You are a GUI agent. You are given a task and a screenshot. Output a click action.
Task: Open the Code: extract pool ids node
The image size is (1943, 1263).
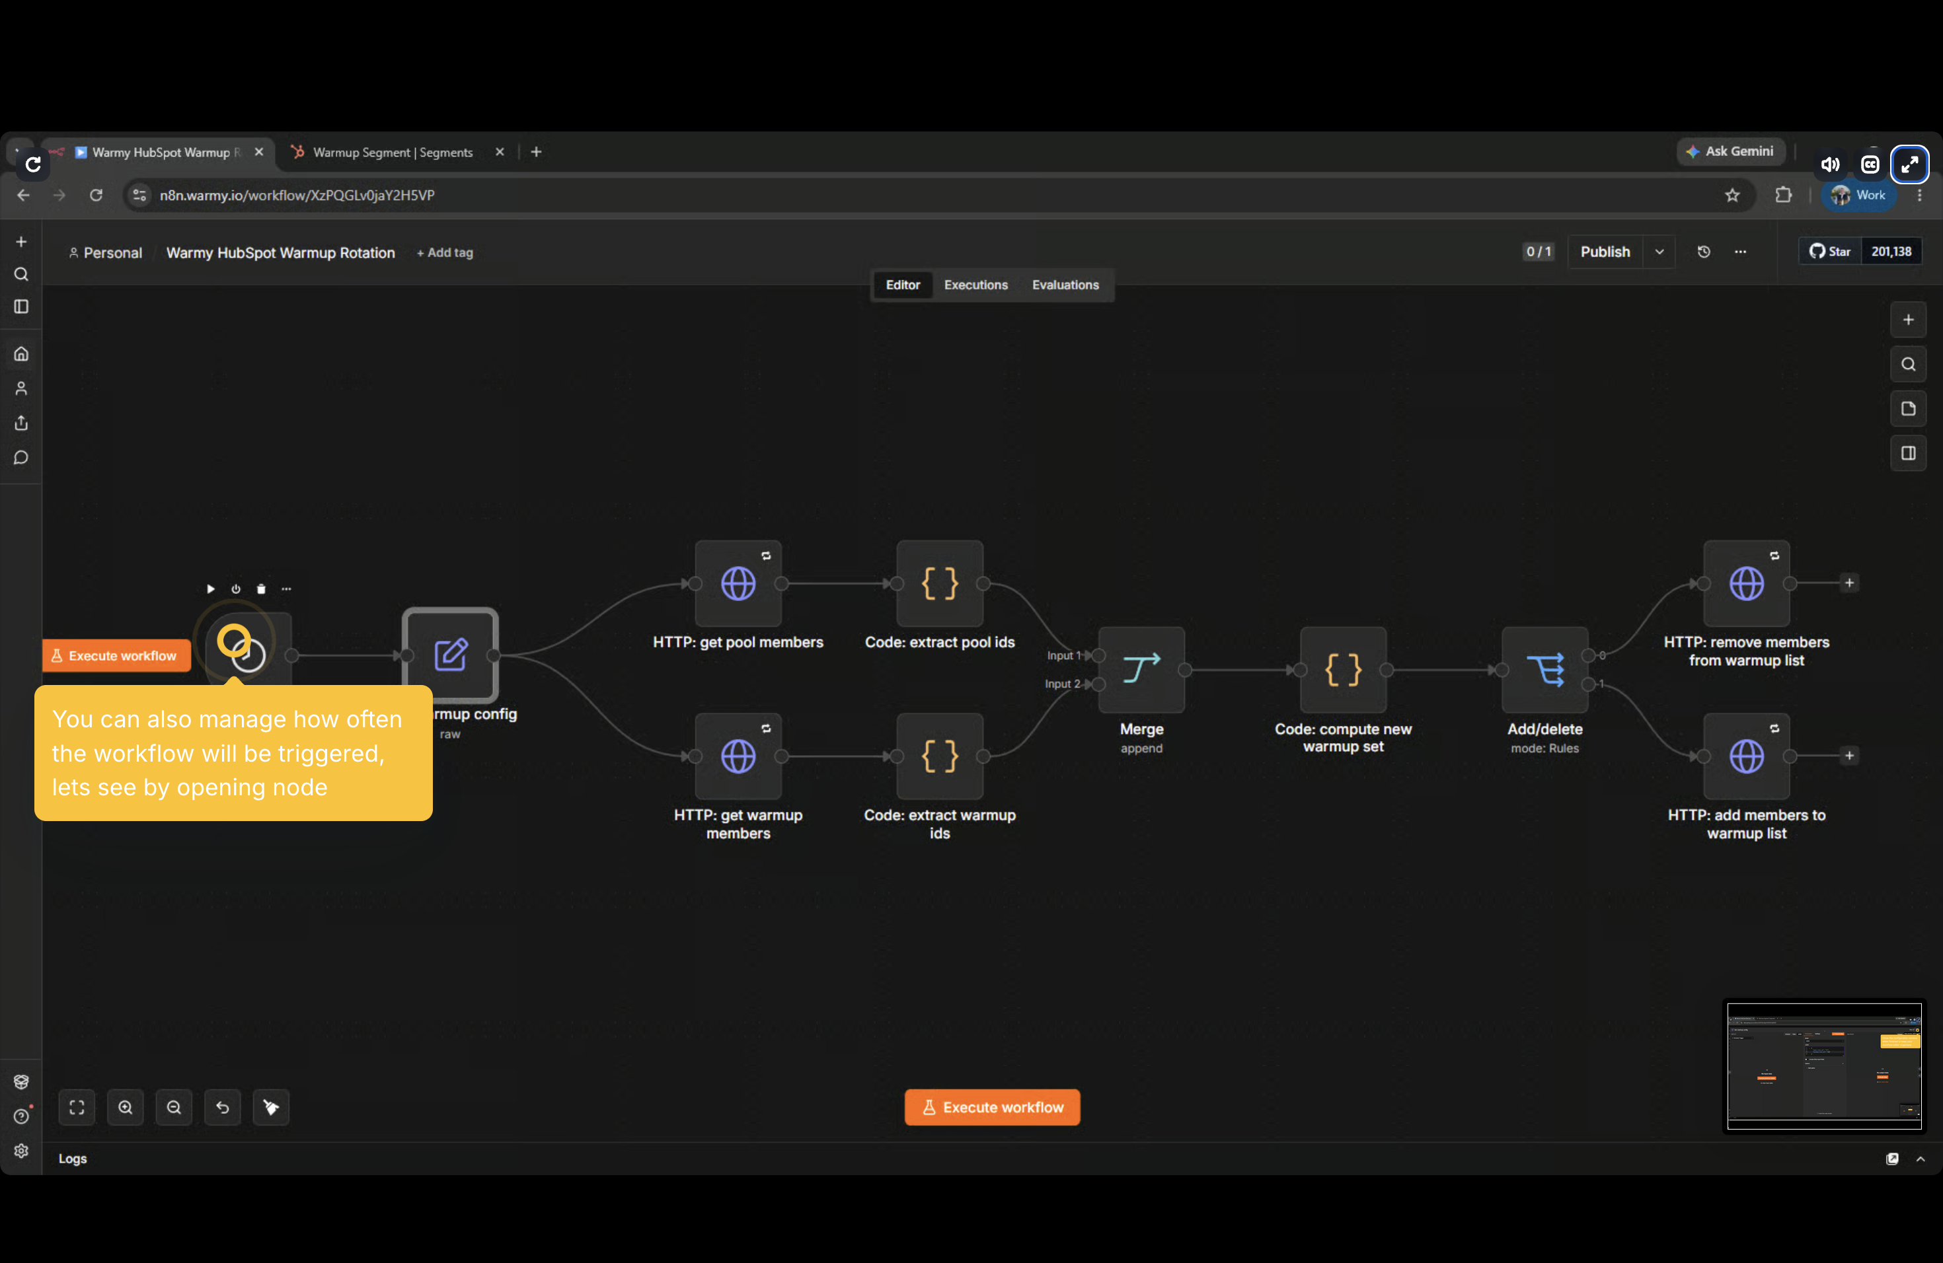pos(940,583)
